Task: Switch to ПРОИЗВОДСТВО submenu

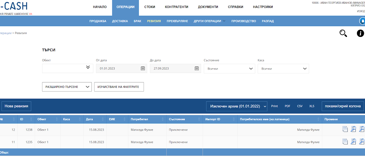Action: point(244,21)
